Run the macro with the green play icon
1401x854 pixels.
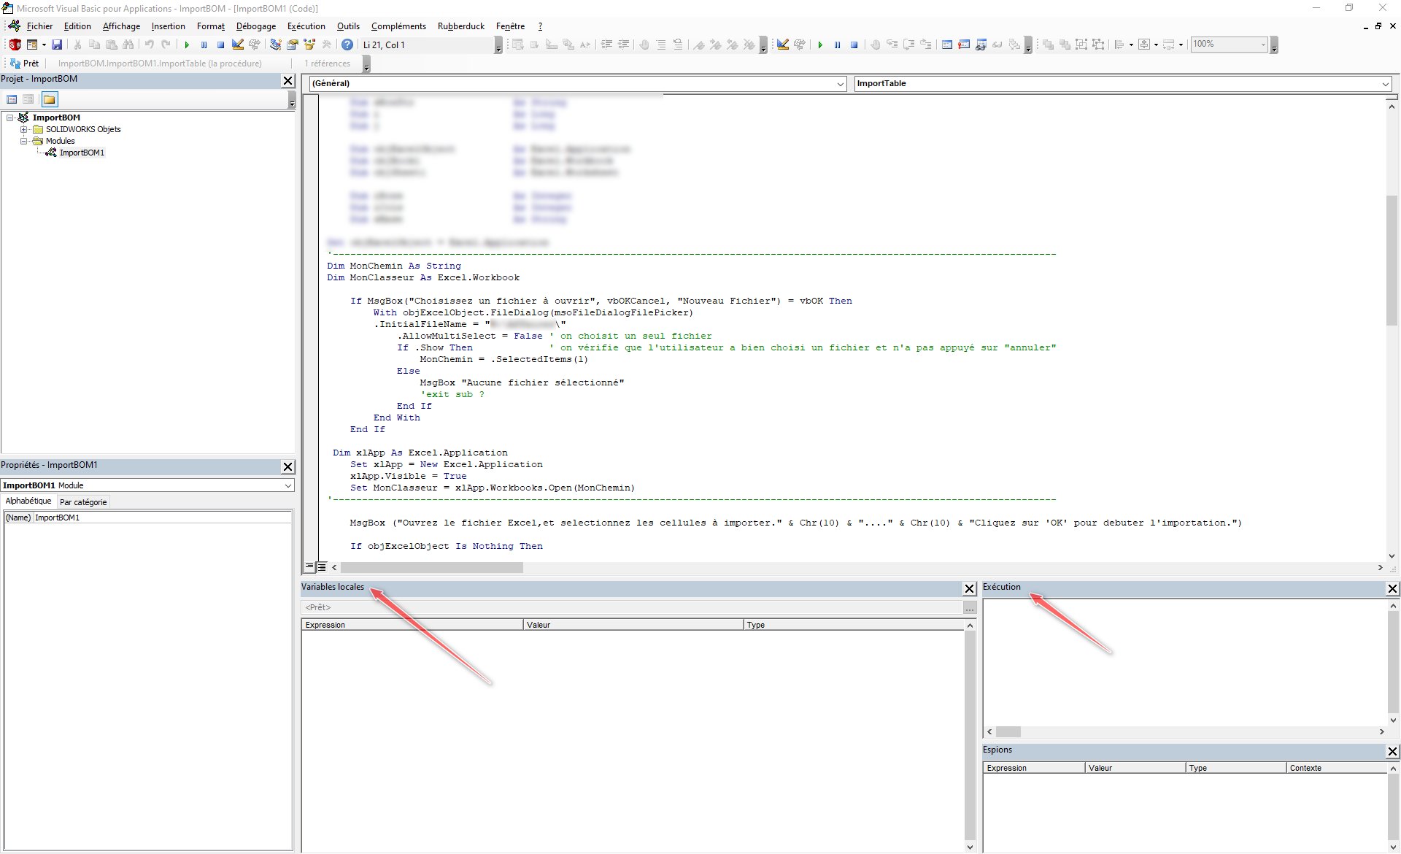pos(187,45)
